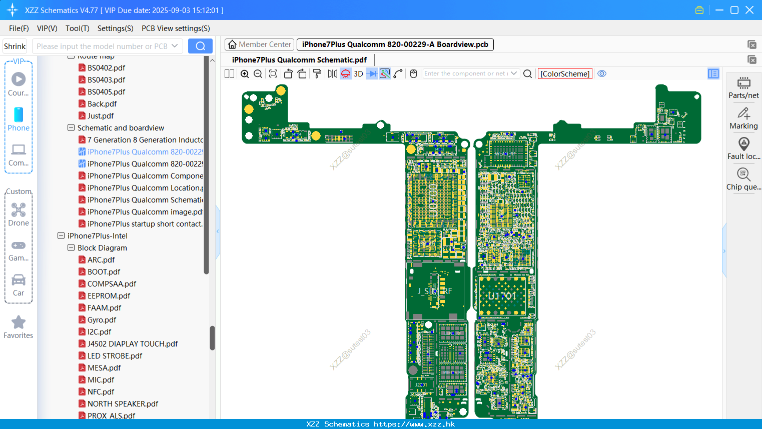Click the blue search button
762x429 pixels.
click(200, 46)
